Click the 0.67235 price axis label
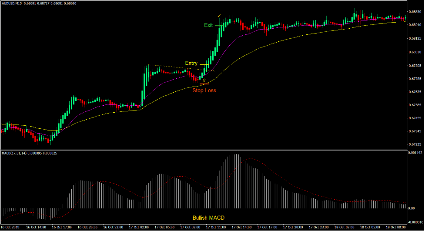This screenshot has width=425, height=231. [415, 144]
